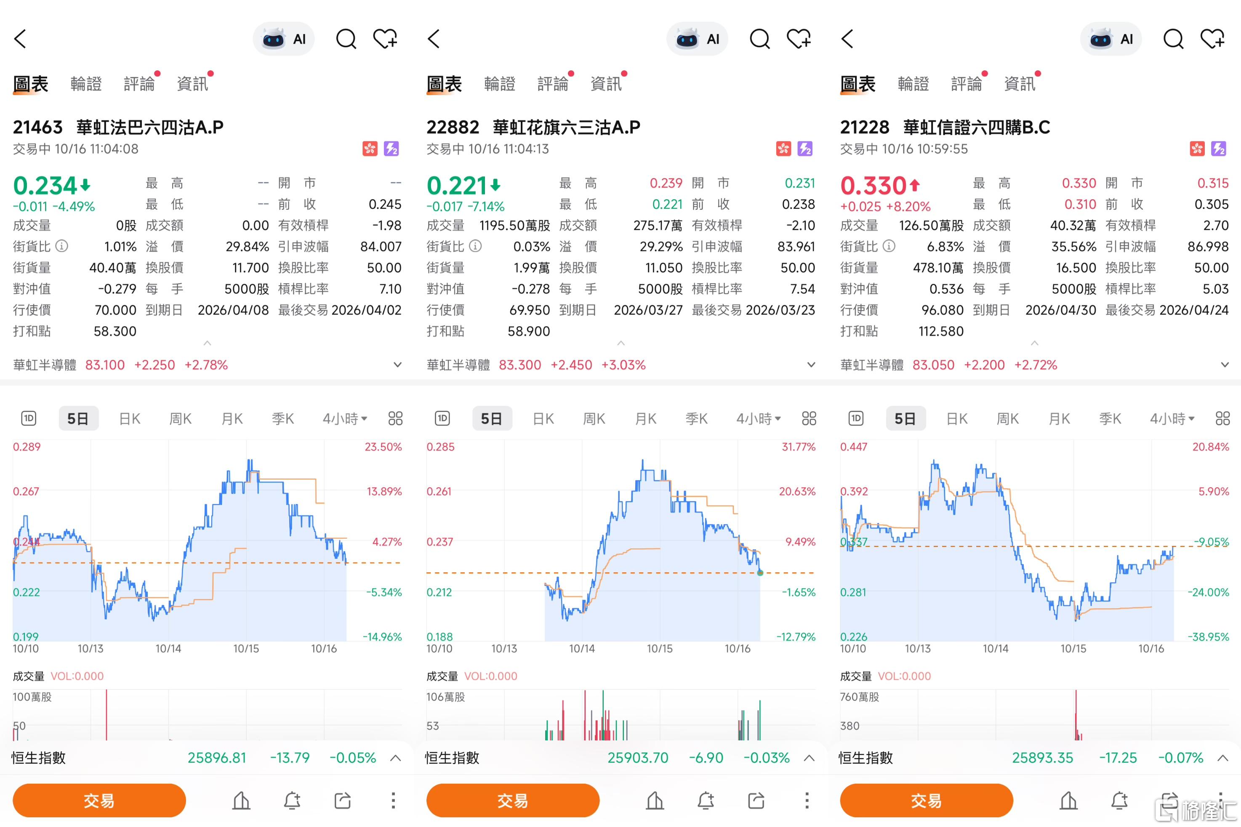
Task: Open chart layout grid icon in left panel
Action: point(395,419)
